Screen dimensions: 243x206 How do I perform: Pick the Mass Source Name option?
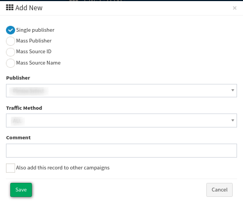click(x=10, y=63)
